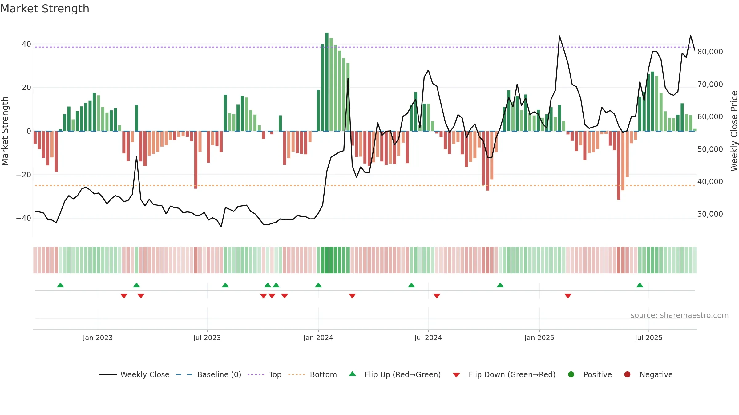
Task: Click the 'Jul 2023' x-axis label
Action: tap(207, 338)
